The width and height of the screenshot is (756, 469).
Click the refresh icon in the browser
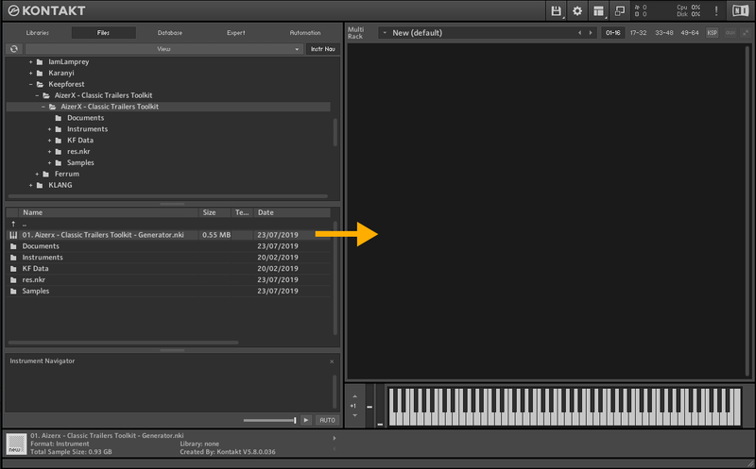[x=14, y=48]
